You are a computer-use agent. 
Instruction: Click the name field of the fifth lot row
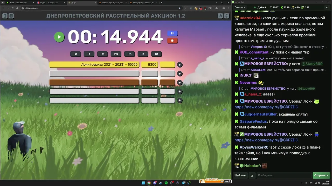[94, 100]
